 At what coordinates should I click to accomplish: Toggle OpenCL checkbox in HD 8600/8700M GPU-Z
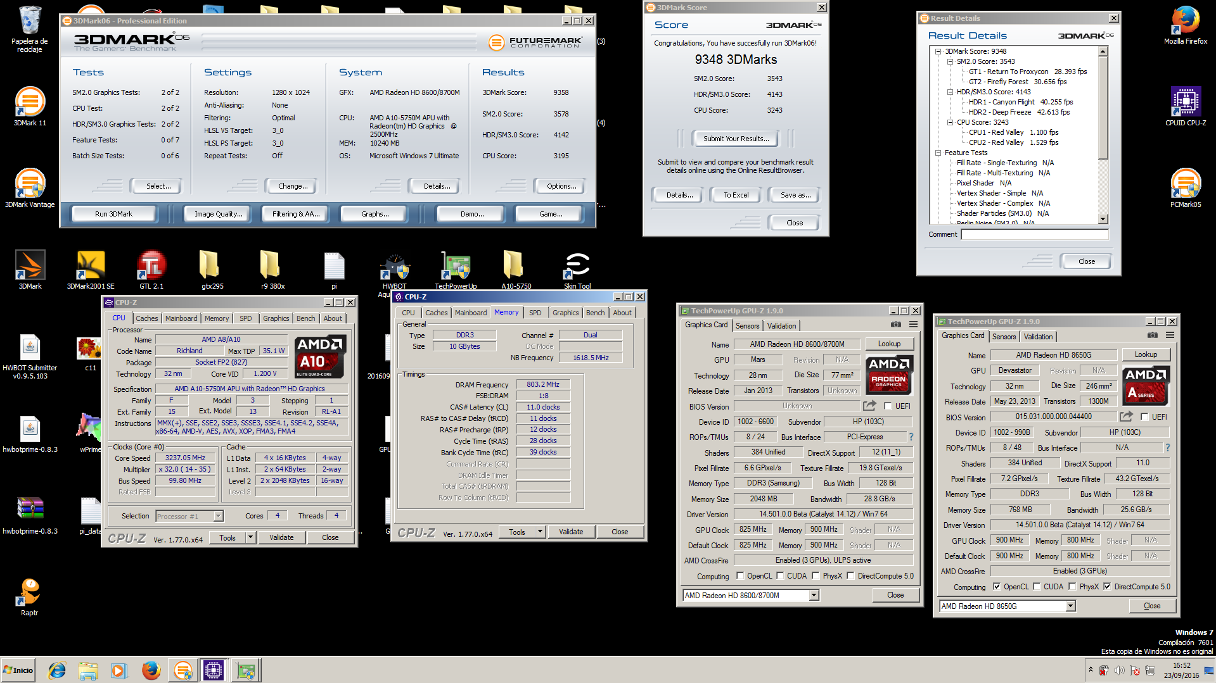[740, 576]
